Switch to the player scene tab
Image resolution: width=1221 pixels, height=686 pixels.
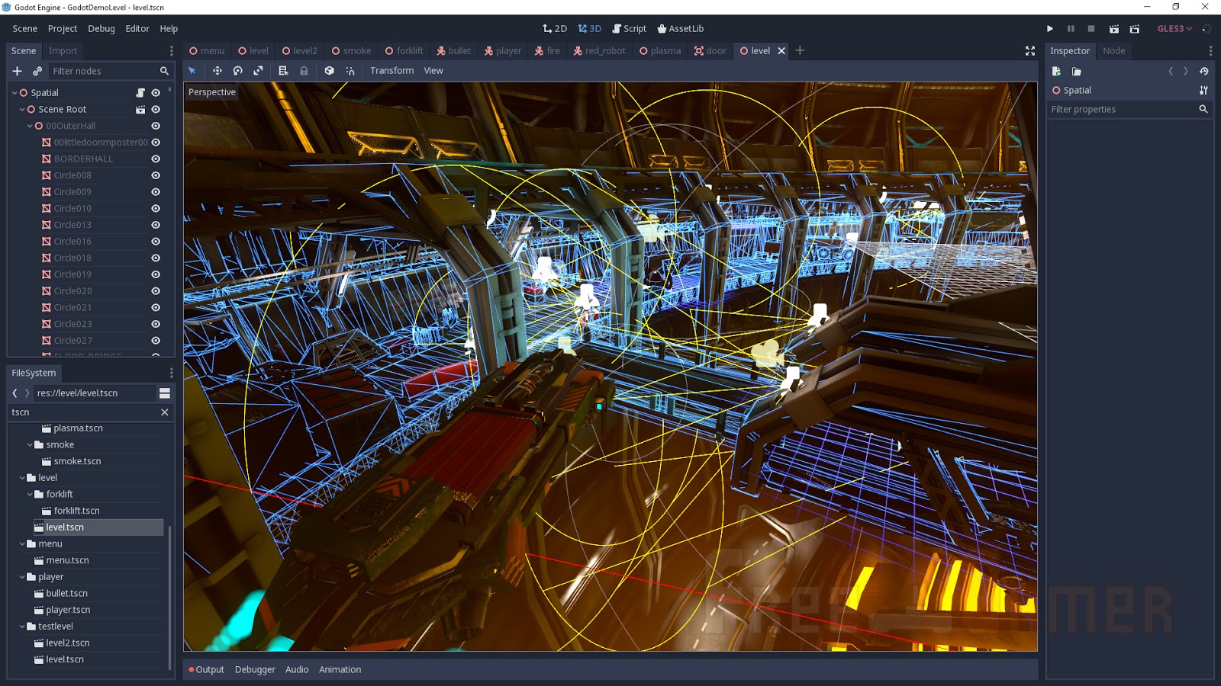click(503, 51)
